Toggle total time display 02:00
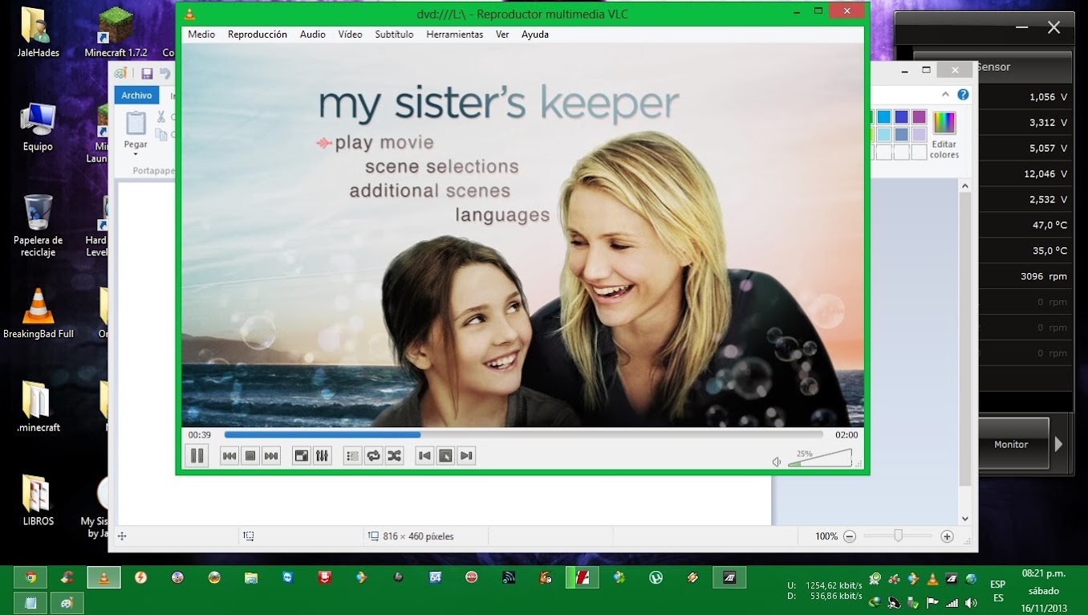This screenshot has width=1088, height=615. click(846, 434)
